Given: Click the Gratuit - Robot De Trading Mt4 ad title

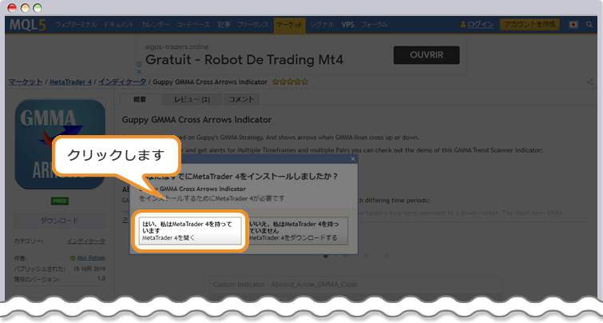Looking at the screenshot, I should (x=244, y=60).
